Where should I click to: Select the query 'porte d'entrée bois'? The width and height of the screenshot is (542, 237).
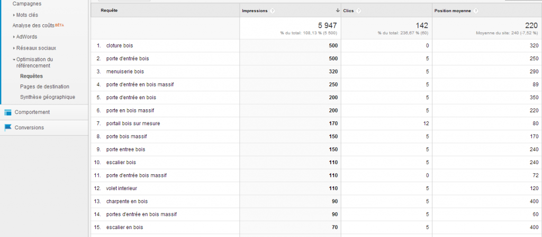[x=128, y=59]
